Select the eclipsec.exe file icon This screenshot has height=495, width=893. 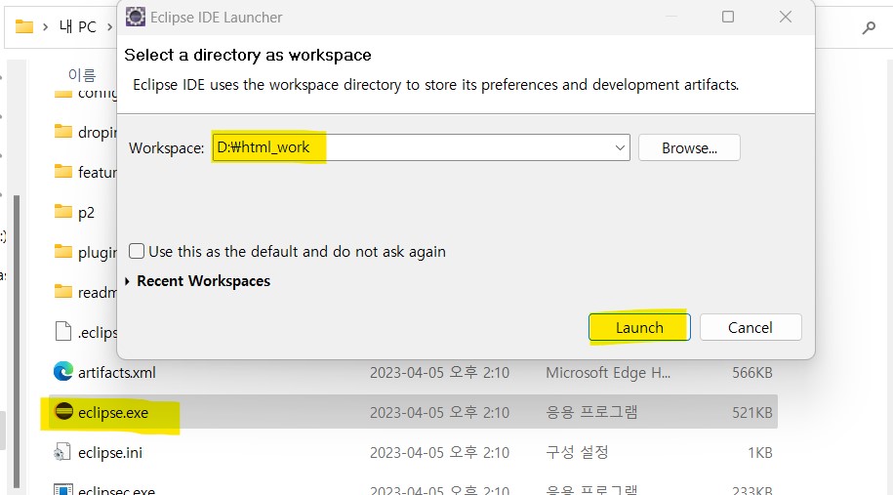click(x=63, y=489)
